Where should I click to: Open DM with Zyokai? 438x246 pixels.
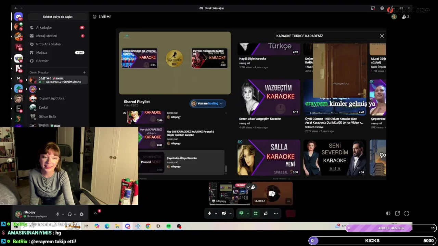57,107
